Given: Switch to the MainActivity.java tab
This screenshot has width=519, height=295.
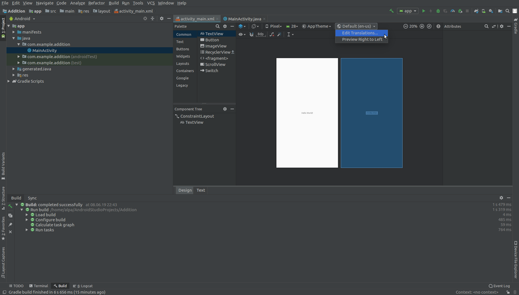Looking at the screenshot, I should click(x=244, y=19).
